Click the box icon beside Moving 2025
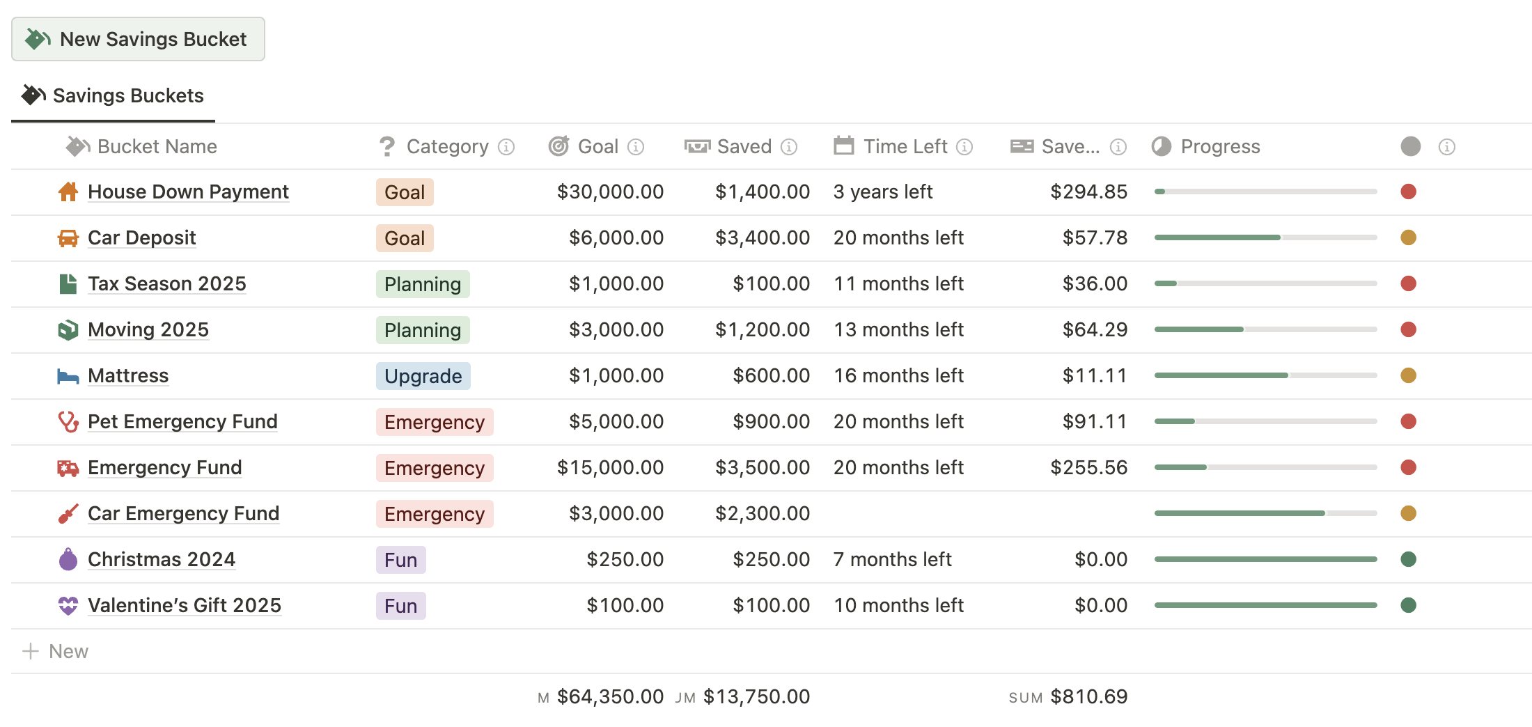This screenshot has width=1532, height=727. click(x=68, y=329)
